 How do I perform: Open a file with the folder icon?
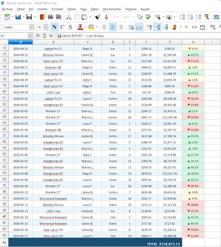click(x=18, y=17)
